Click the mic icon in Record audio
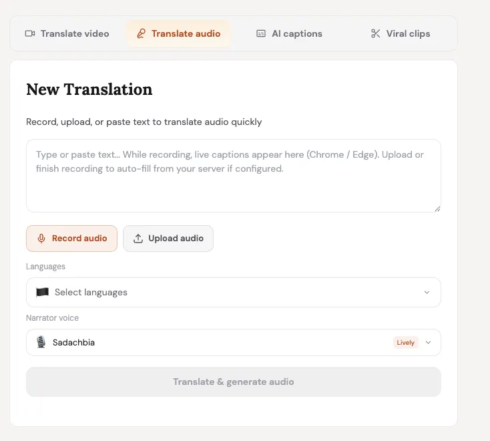Image resolution: width=490 pixels, height=441 pixels. (x=41, y=239)
